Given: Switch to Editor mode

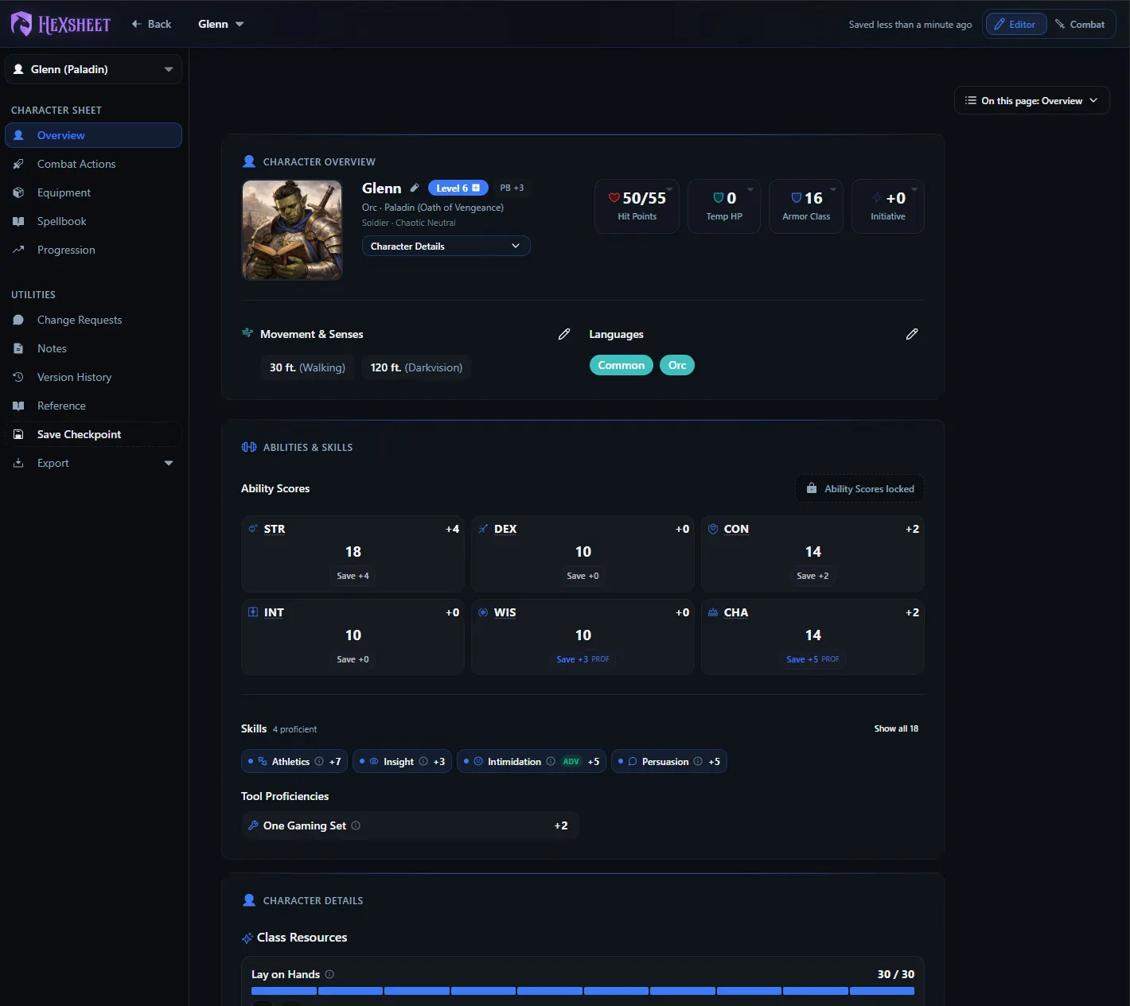Looking at the screenshot, I should 1015,25.
